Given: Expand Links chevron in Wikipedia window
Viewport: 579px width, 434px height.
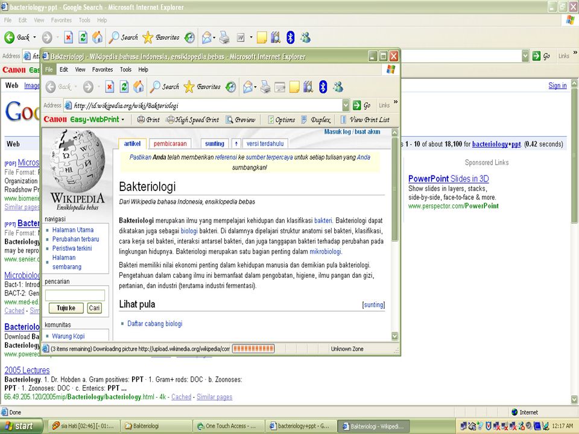Looking at the screenshot, I should click(x=396, y=102).
